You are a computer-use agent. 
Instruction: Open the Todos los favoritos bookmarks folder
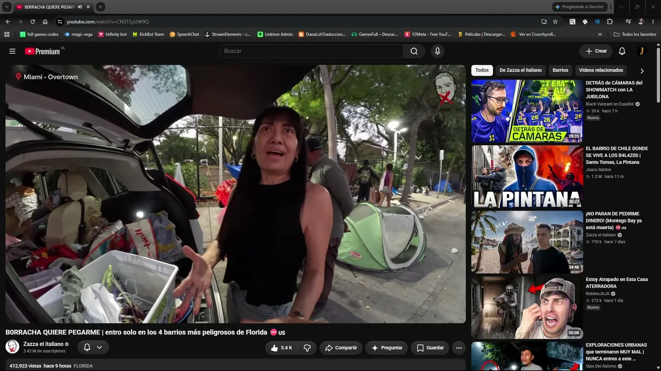point(635,35)
